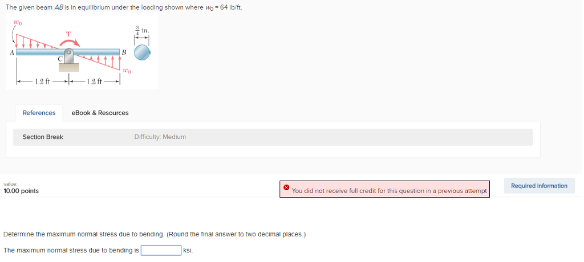Click the point B label on beam
This screenshot has width=584, height=262.
[x=124, y=52]
